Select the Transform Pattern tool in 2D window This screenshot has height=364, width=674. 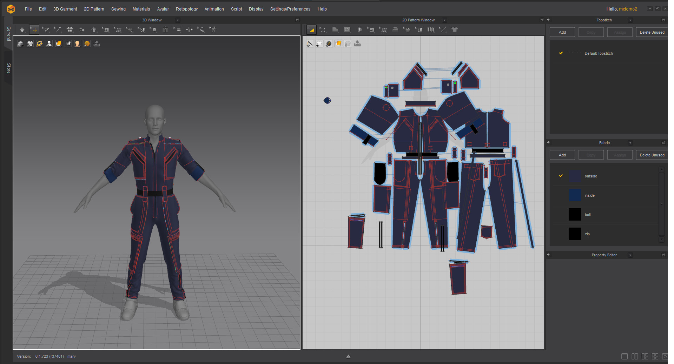312,30
